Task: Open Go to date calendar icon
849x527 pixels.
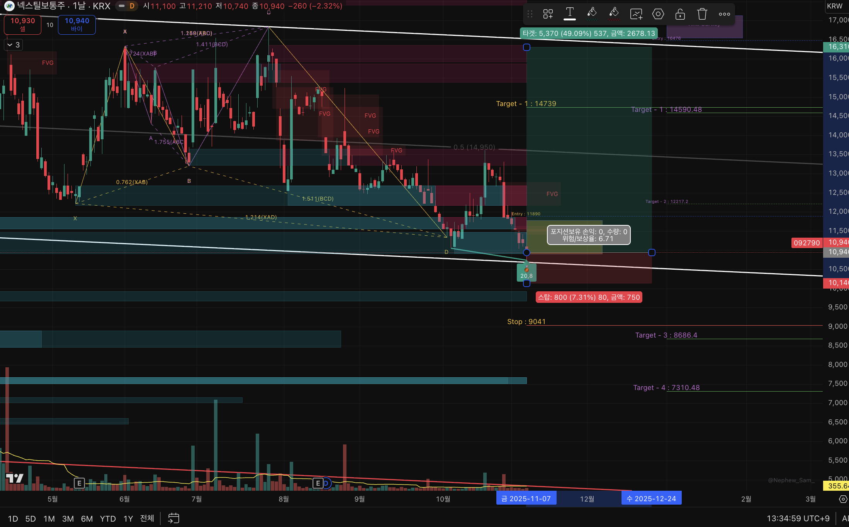Action: (173, 518)
